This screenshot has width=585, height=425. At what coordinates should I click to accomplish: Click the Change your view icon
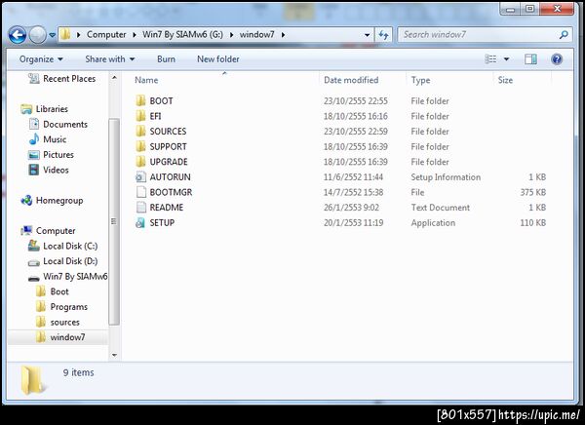pos(490,58)
